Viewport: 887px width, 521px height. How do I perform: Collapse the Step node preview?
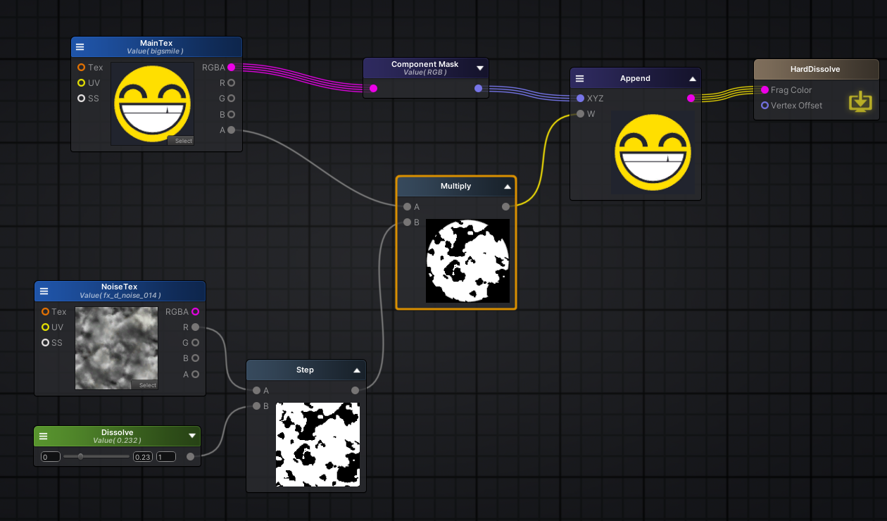click(x=356, y=370)
